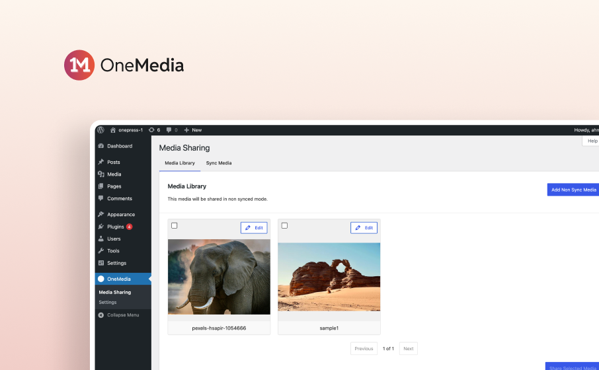The image size is (599, 370).
Task: Click the Dashboard gauge icon in sidebar
Action: 101,146
